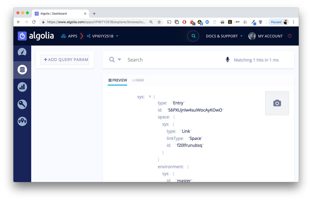Open the DOCS & SUPPORT dropdown

click(224, 36)
